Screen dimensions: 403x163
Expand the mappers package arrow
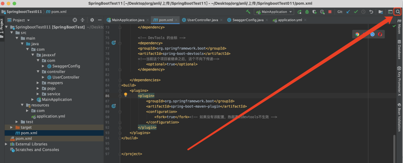38,83
